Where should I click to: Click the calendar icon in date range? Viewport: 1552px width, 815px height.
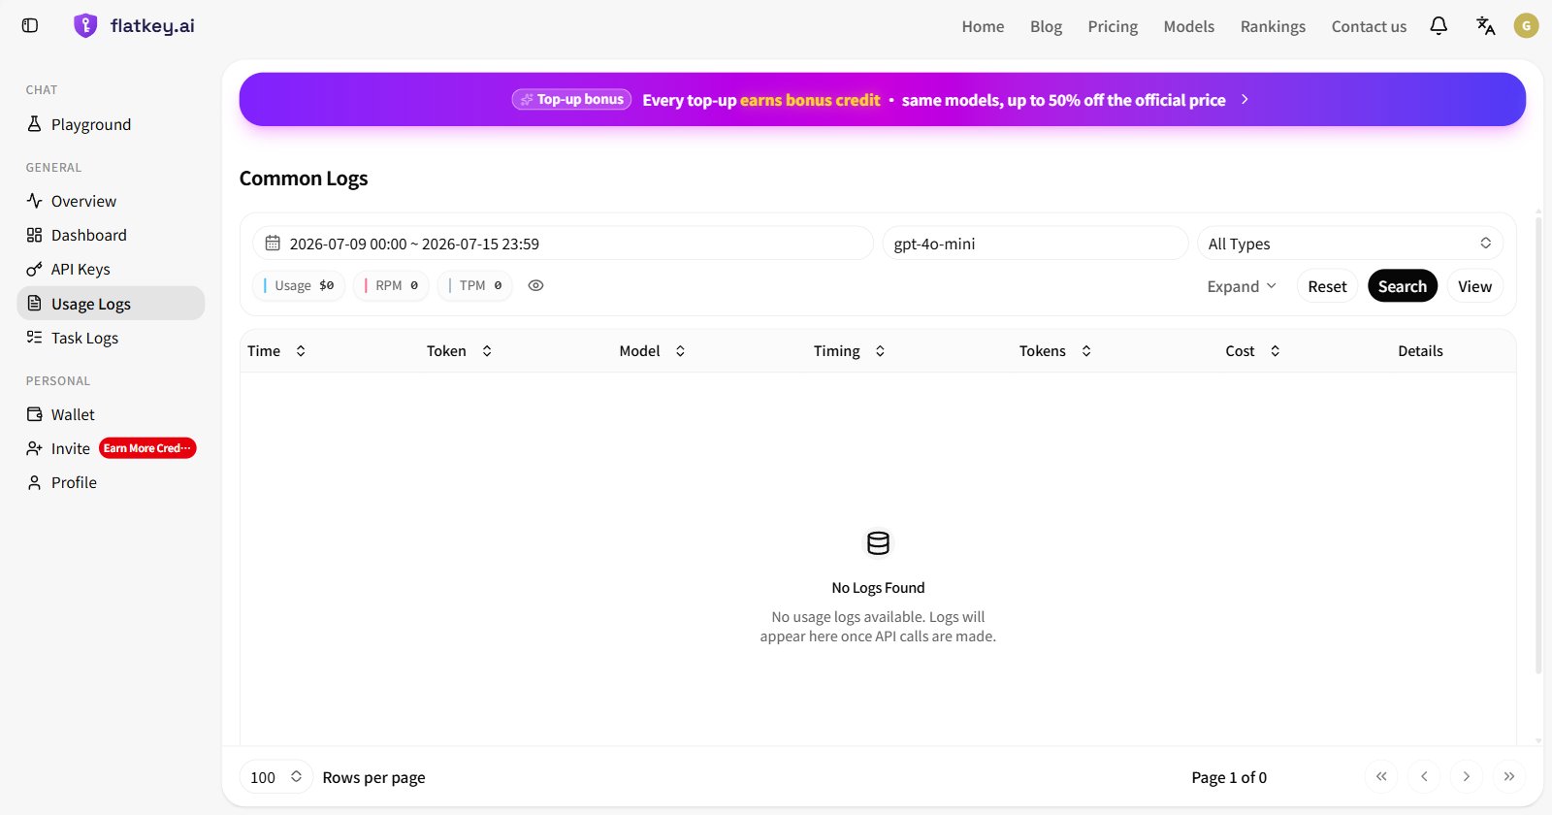pyautogui.click(x=273, y=244)
